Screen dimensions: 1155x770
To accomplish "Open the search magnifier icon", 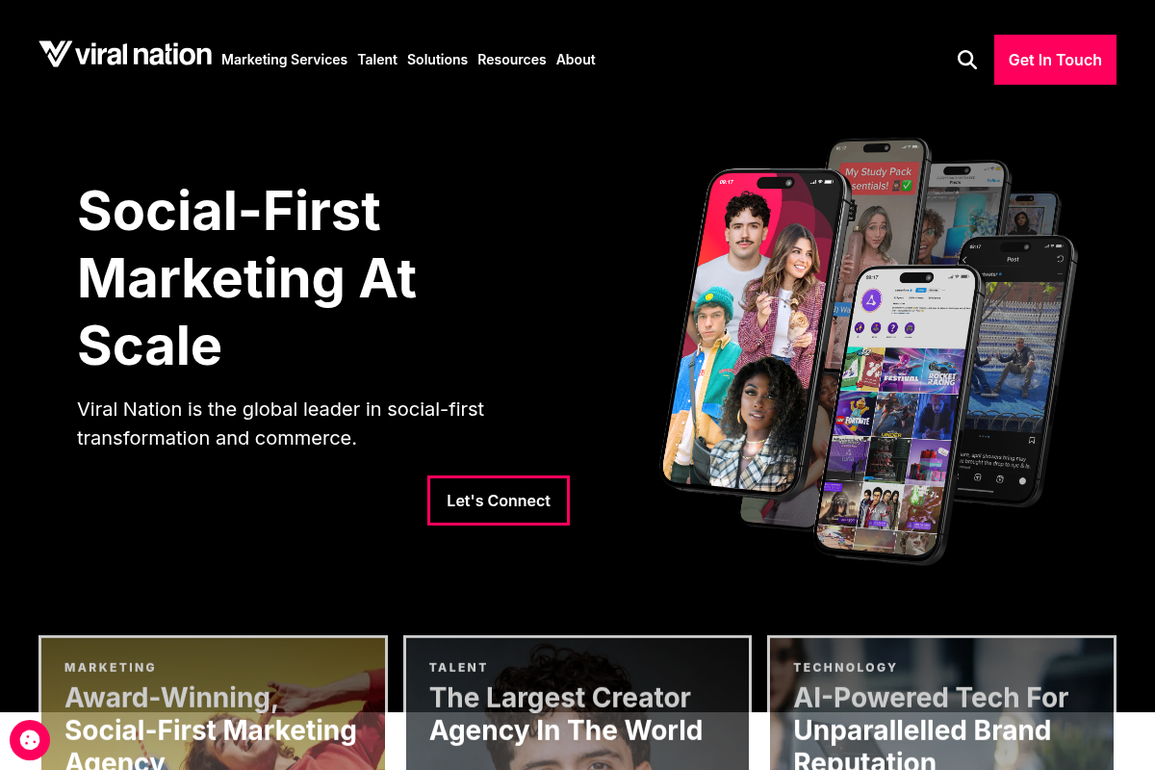I will click(967, 60).
